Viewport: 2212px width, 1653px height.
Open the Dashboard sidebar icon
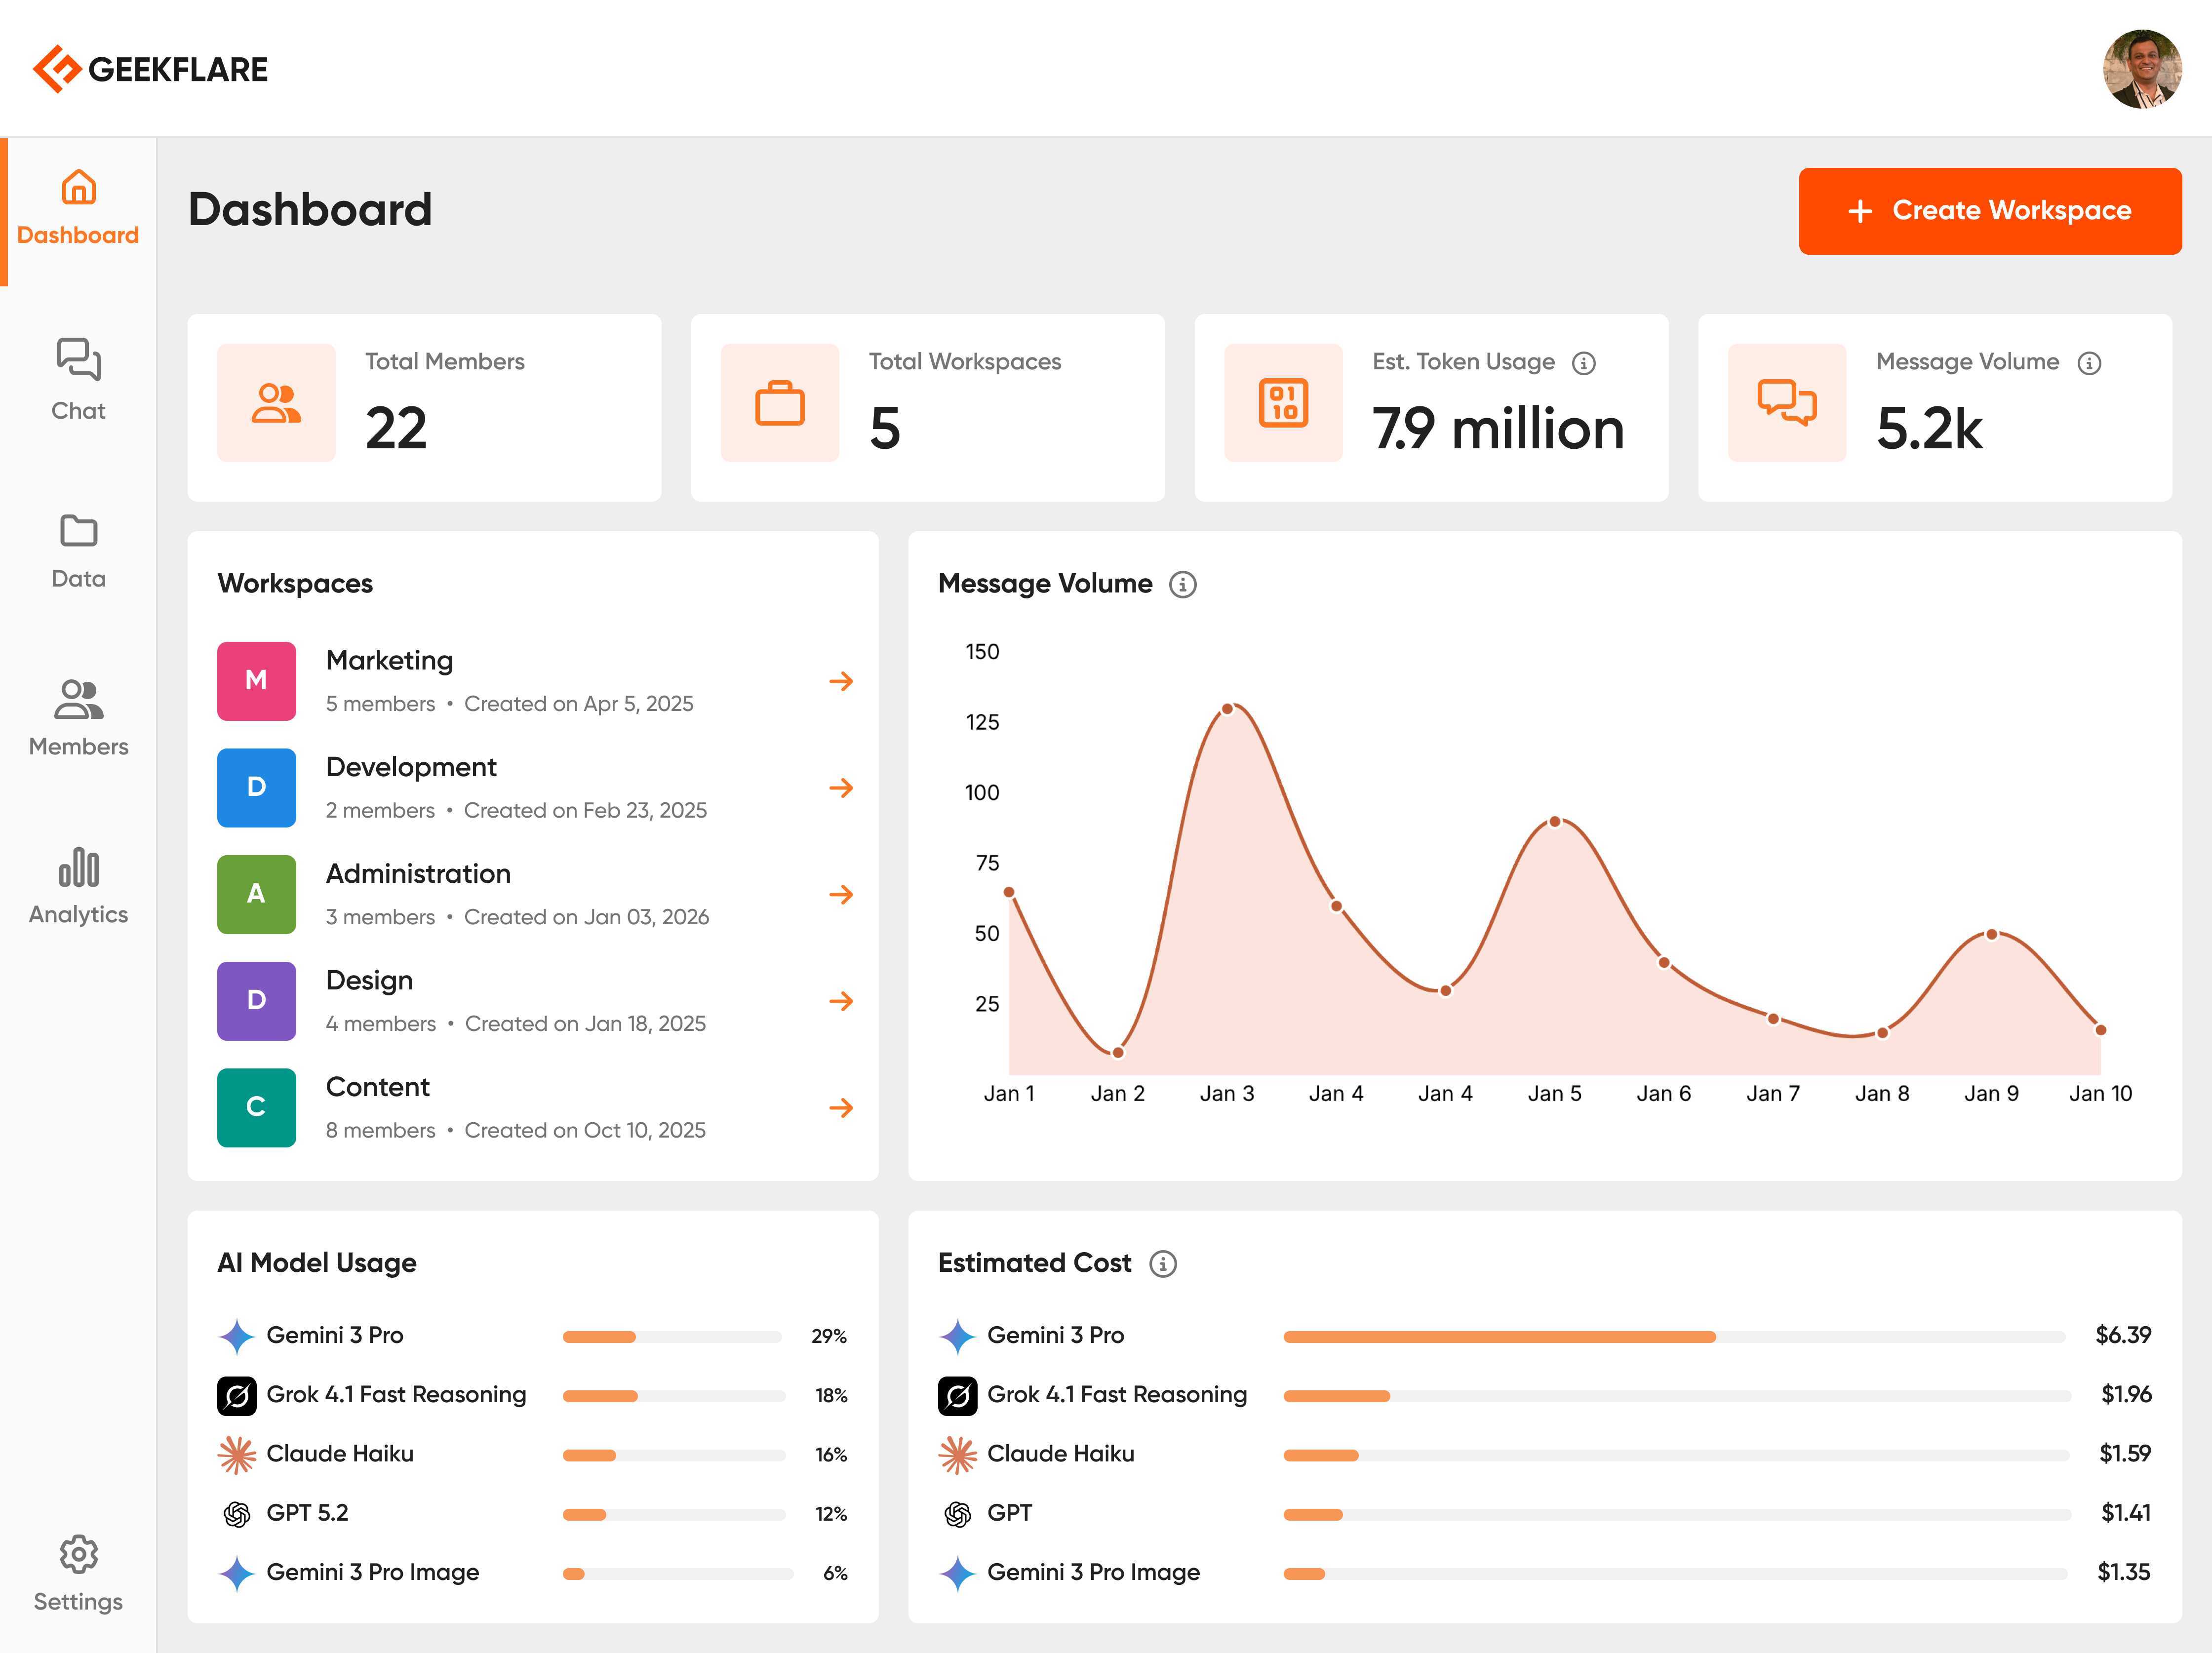[x=78, y=188]
